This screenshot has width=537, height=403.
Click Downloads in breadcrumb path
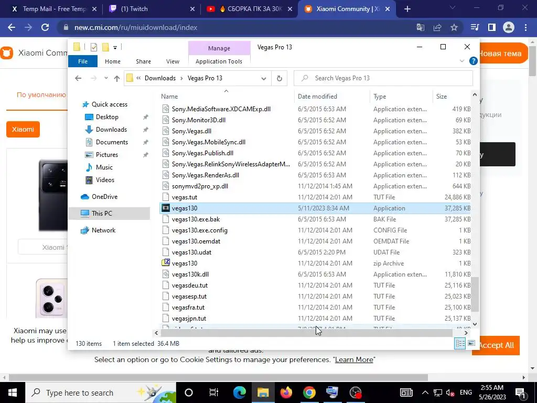(160, 78)
